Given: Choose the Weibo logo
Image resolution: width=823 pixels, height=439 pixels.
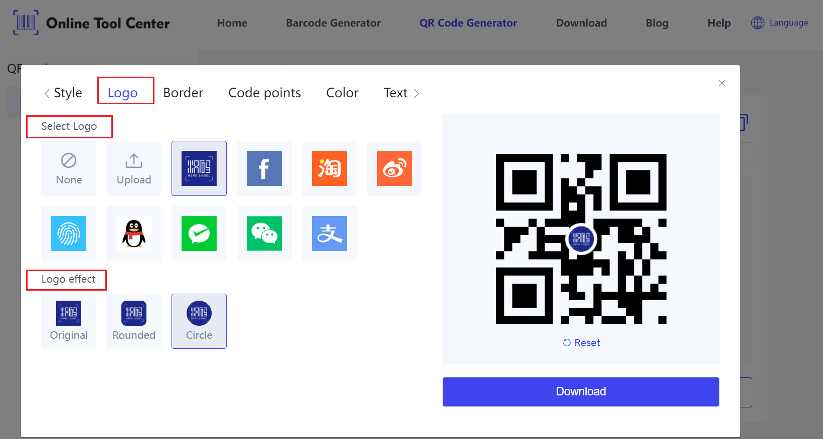Looking at the screenshot, I should pyautogui.click(x=395, y=168).
